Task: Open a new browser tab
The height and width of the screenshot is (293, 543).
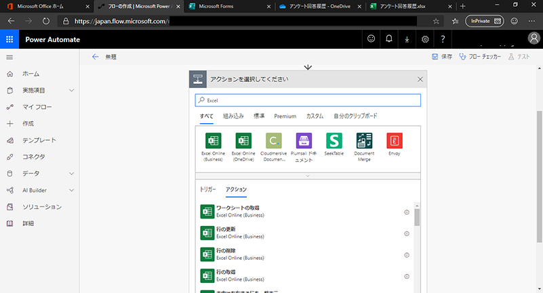Action: coord(462,6)
